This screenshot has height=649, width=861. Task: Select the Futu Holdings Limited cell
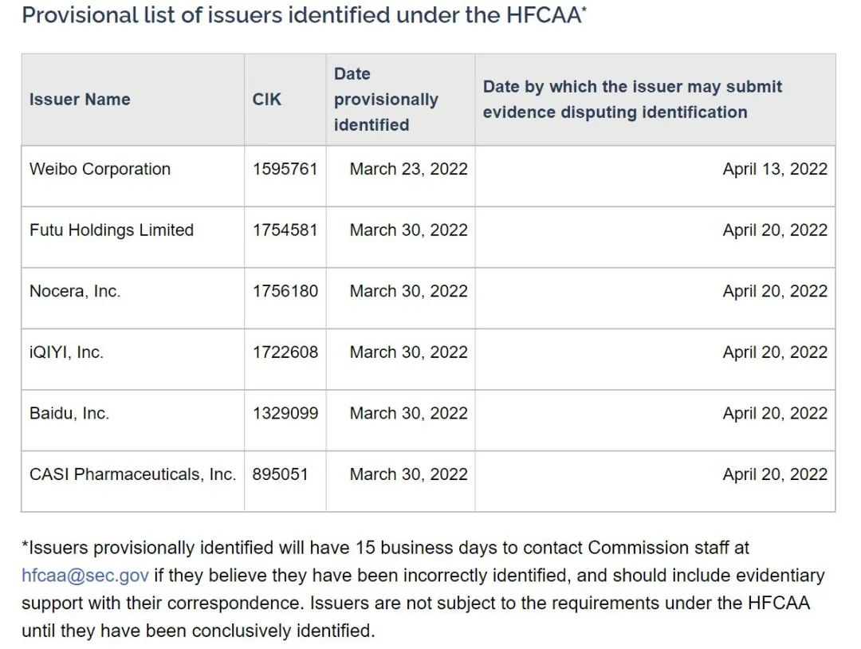(112, 230)
